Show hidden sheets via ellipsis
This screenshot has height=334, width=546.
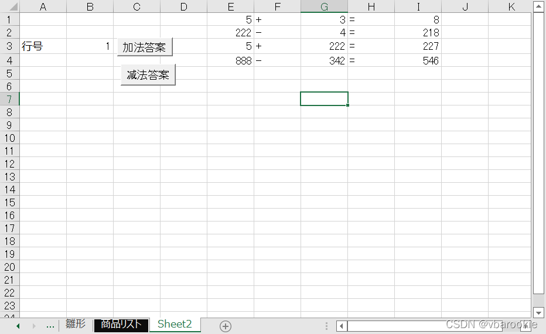(50, 326)
